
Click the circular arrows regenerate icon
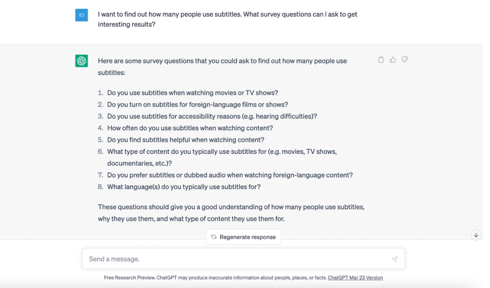pyautogui.click(x=214, y=237)
